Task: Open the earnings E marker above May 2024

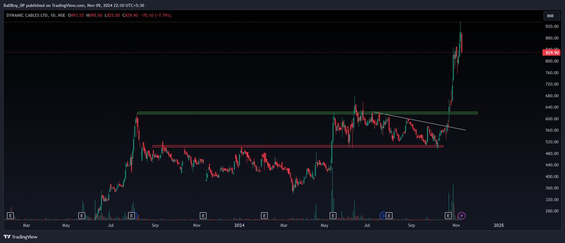Action: point(333,215)
